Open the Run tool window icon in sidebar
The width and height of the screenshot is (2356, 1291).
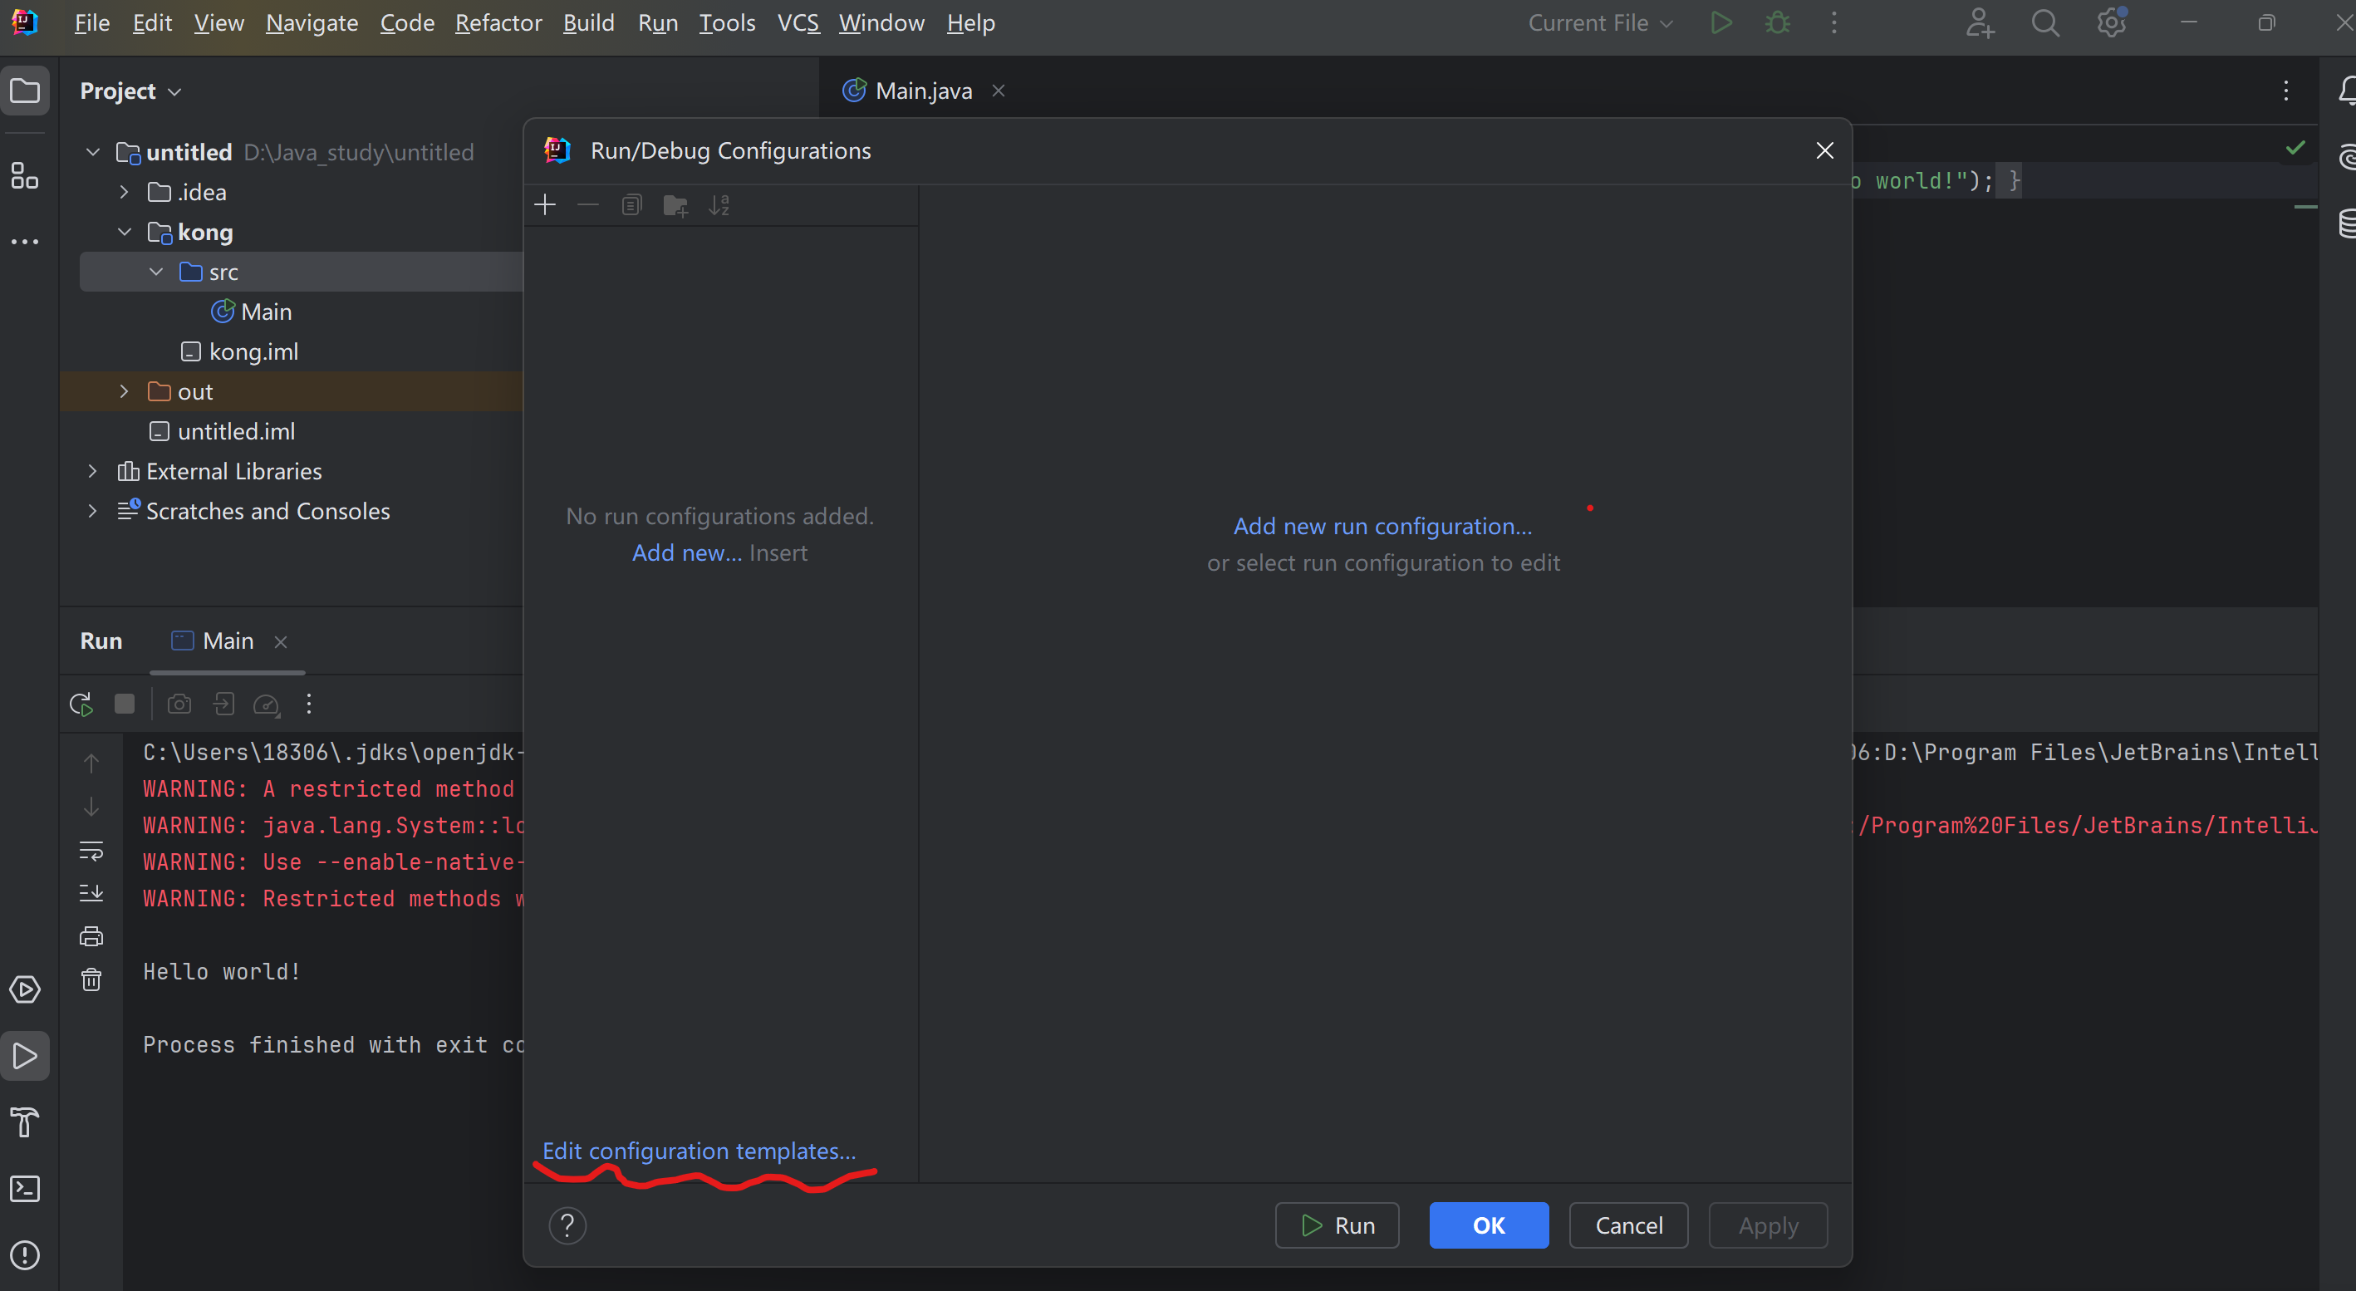point(25,1056)
